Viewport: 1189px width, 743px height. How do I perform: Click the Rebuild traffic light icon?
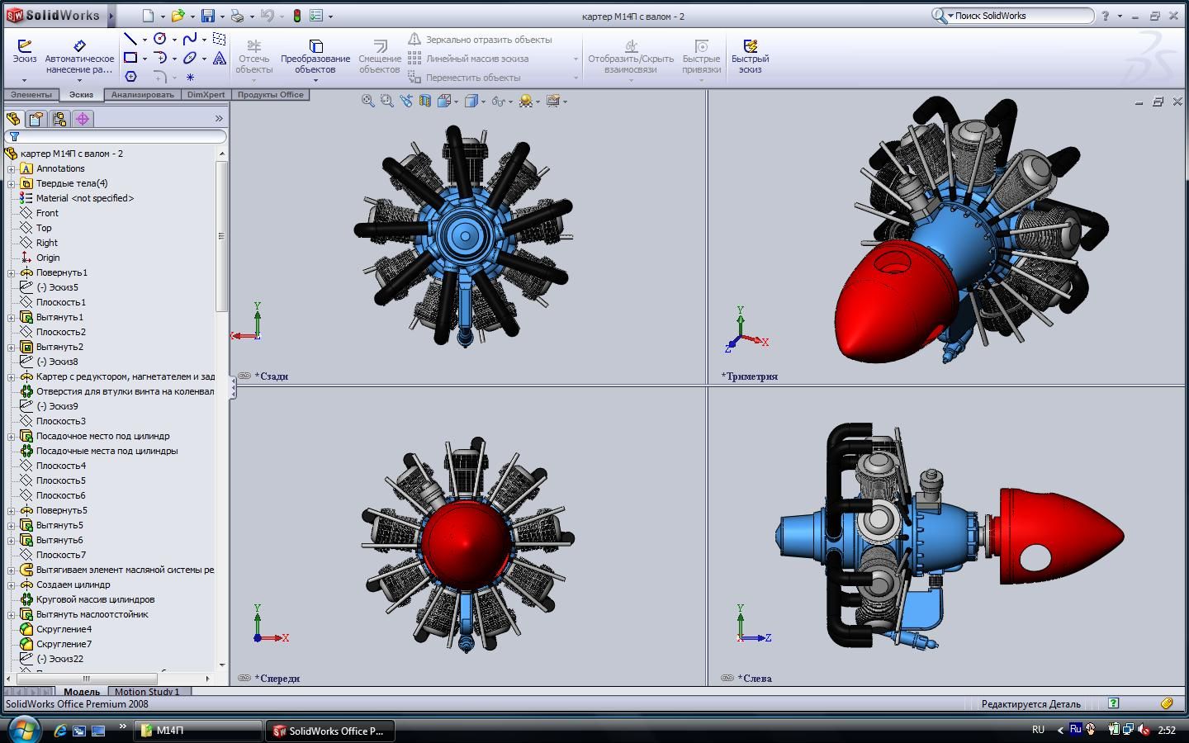pyautogui.click(x=296, y=16)
